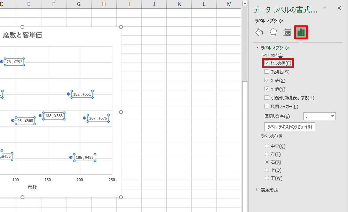Open the pane options dropdown arrow beside title
Image resolution: width=348 pixels, height=212 pixels.
325,8
